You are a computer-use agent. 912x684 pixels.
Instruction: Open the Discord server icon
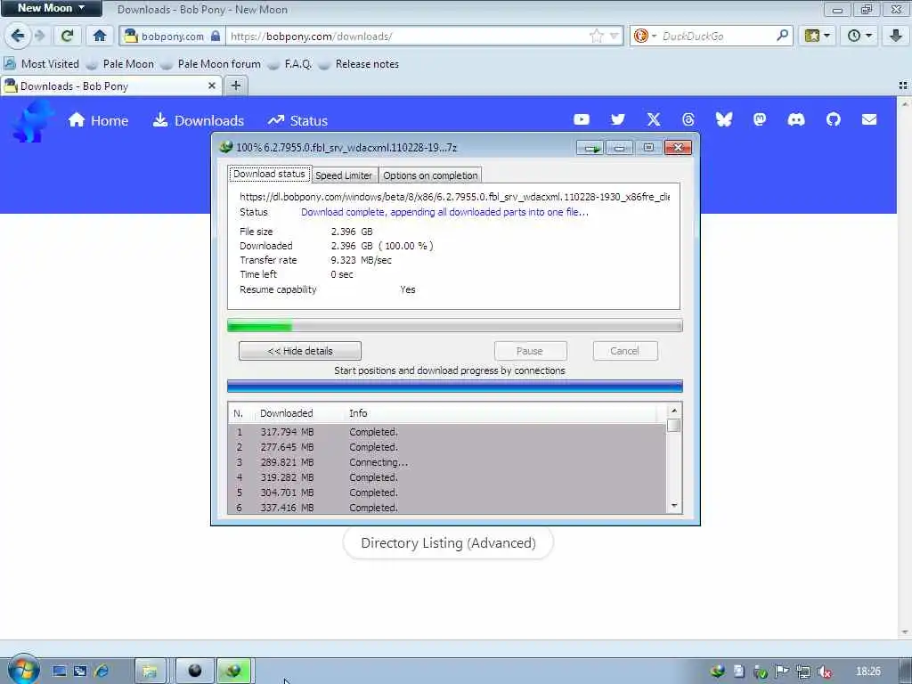795,120
